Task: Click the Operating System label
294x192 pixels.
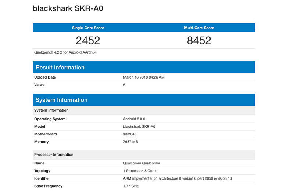Action: [x=50, y=119]
